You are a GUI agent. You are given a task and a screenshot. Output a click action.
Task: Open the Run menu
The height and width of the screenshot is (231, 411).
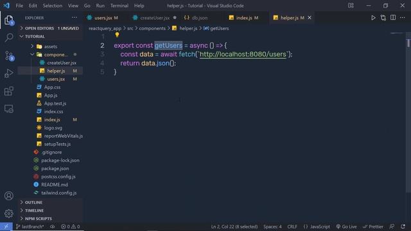coord(100,6)
